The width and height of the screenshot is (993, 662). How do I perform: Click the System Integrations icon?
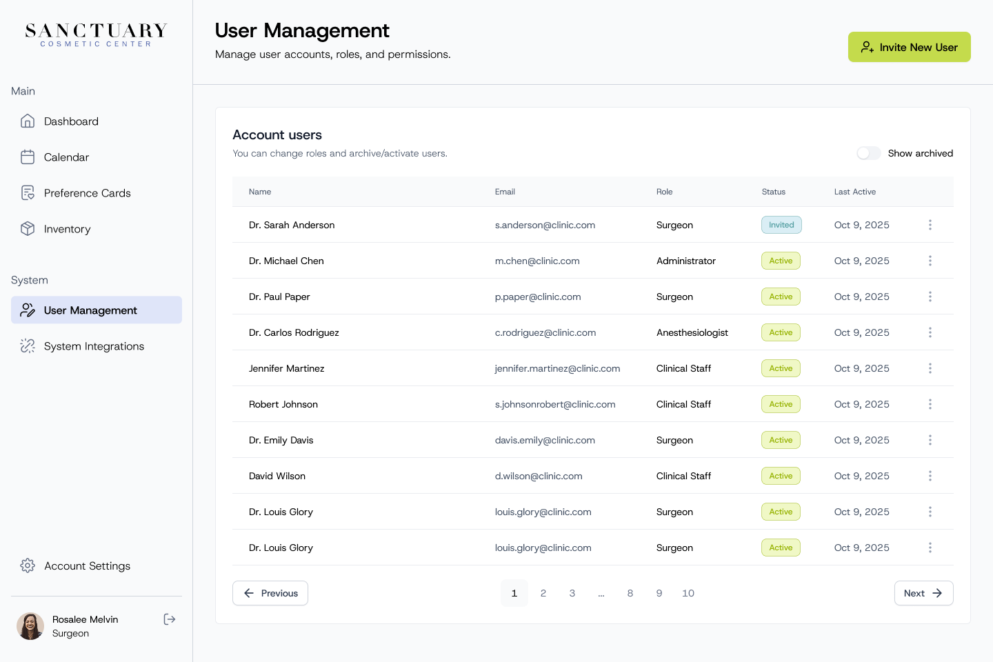(28, 346)
